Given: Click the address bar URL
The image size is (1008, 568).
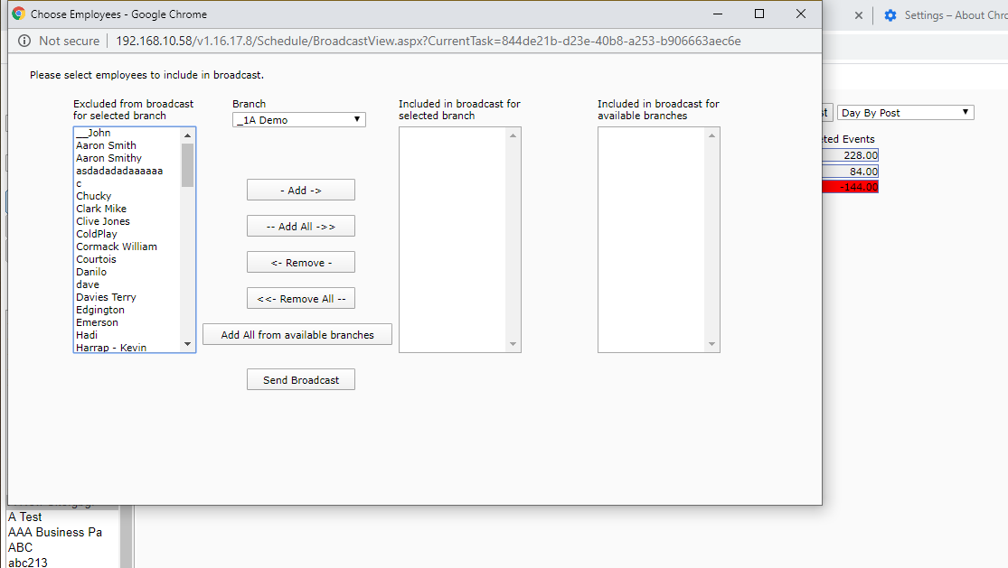Looking at the screenshot, I should [x=428, y=41].
